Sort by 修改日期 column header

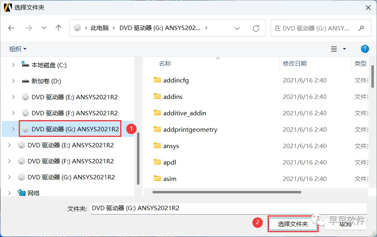click(295, 63)
